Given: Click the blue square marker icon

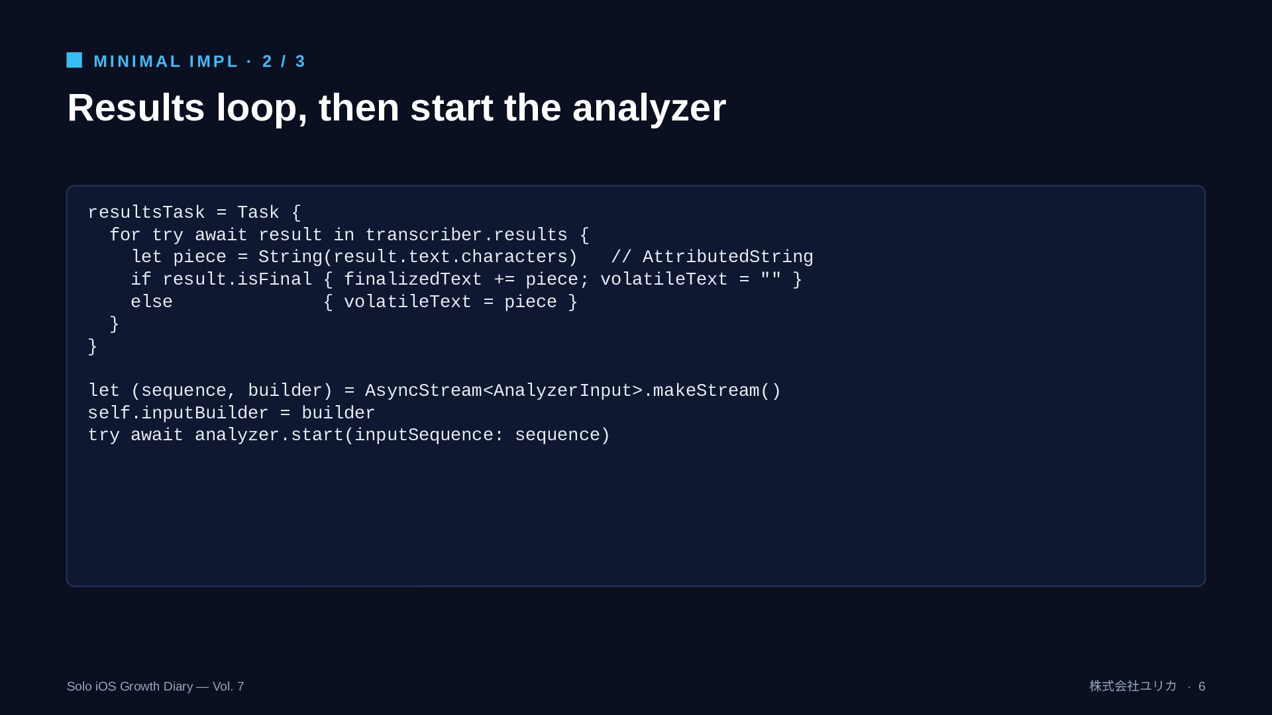Looking at the screenshot, I should click(74, 60).
